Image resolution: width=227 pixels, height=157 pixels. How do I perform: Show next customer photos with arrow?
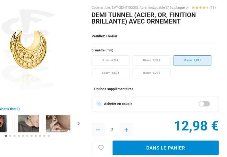pyautogui.click(x=78, y=124)
